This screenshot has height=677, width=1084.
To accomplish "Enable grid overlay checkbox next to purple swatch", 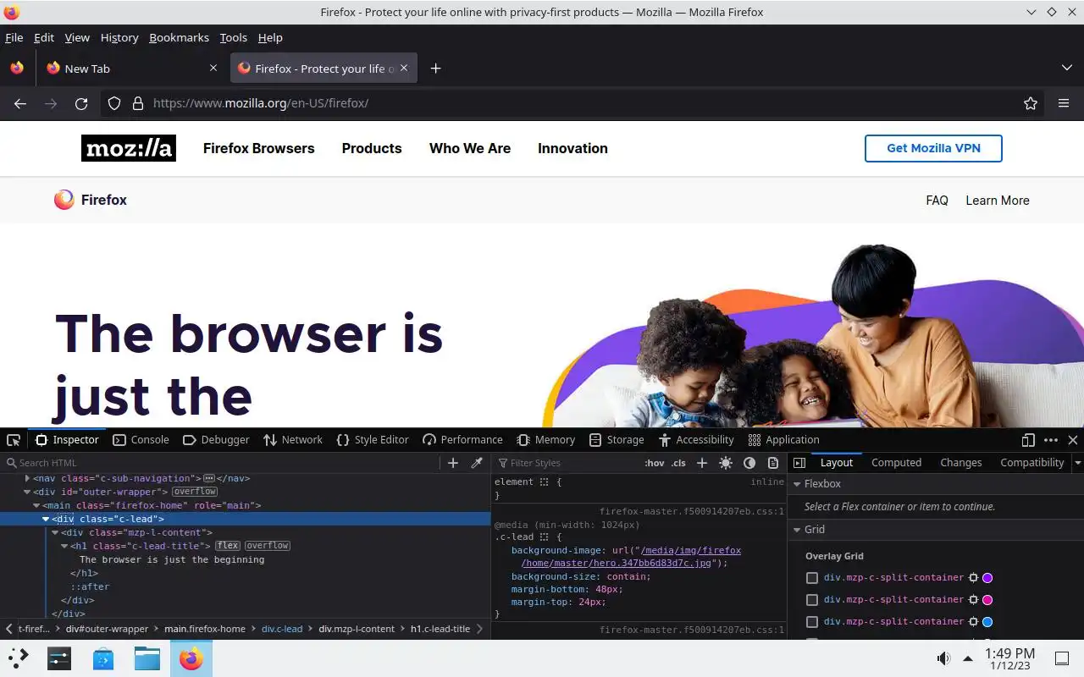I will click(x=812, y=578).
